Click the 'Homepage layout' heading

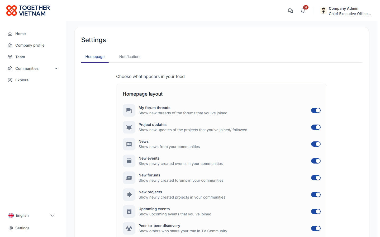point(142,94)
